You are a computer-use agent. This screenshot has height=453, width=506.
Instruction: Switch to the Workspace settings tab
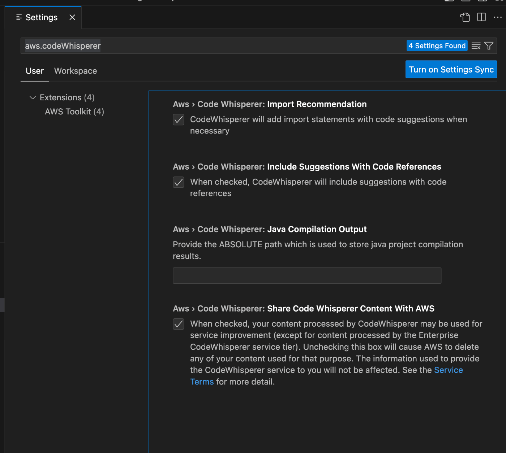[76, 71]
